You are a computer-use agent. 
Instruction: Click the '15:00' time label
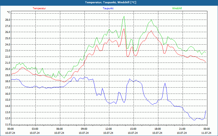pyautogui.click(x=133, y=129)
